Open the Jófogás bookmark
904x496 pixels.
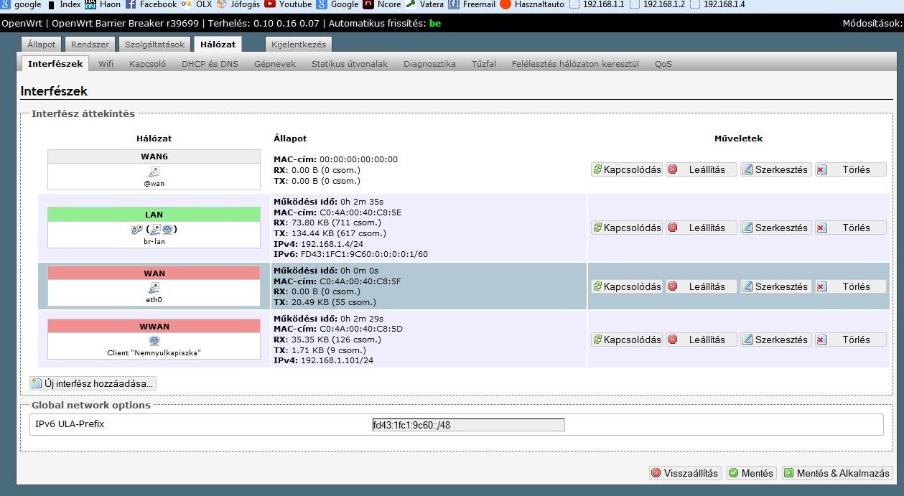coord(238,4)
